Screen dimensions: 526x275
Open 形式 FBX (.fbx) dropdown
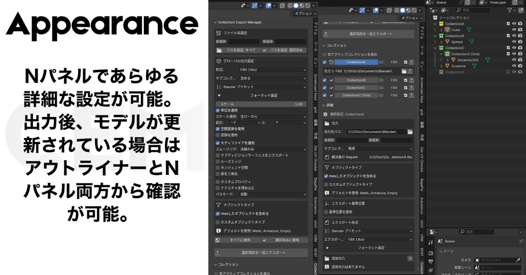273,70
